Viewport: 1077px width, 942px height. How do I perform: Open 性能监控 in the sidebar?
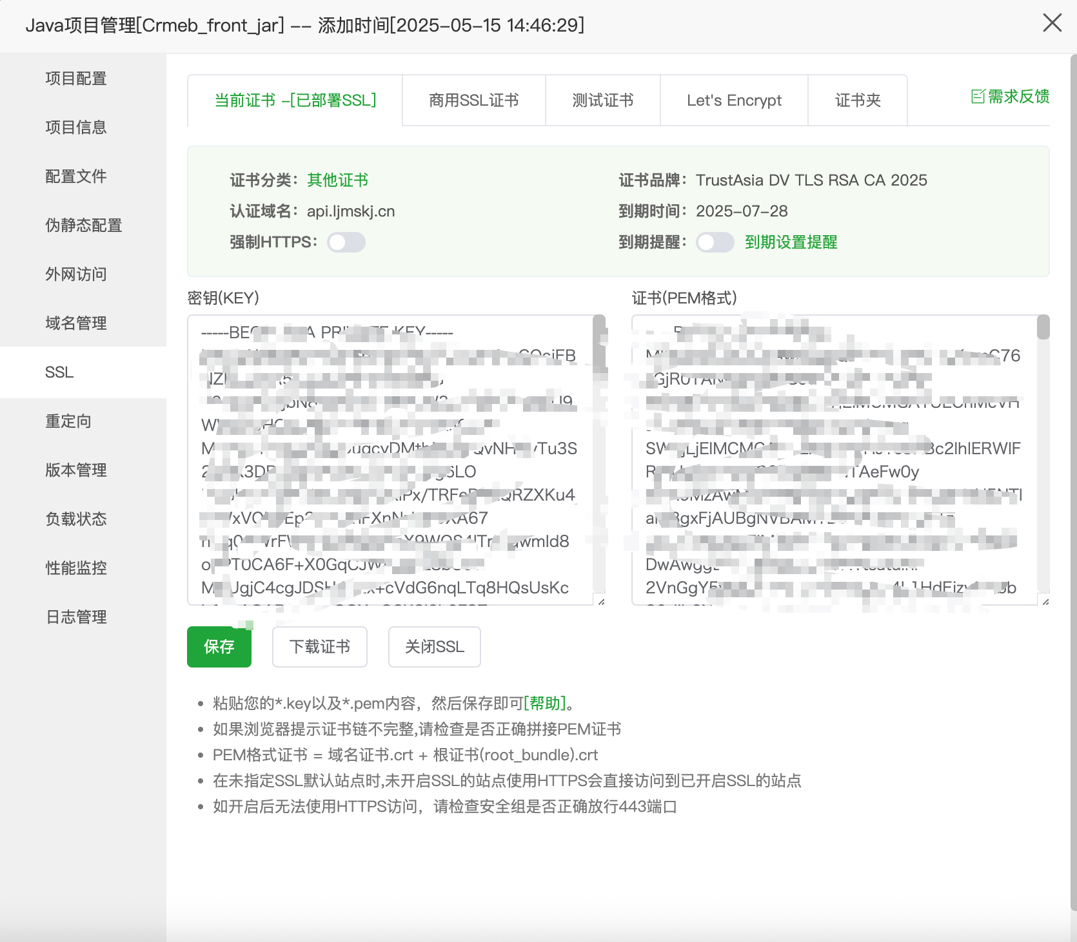pyautogui.click(x=75, y=568)
